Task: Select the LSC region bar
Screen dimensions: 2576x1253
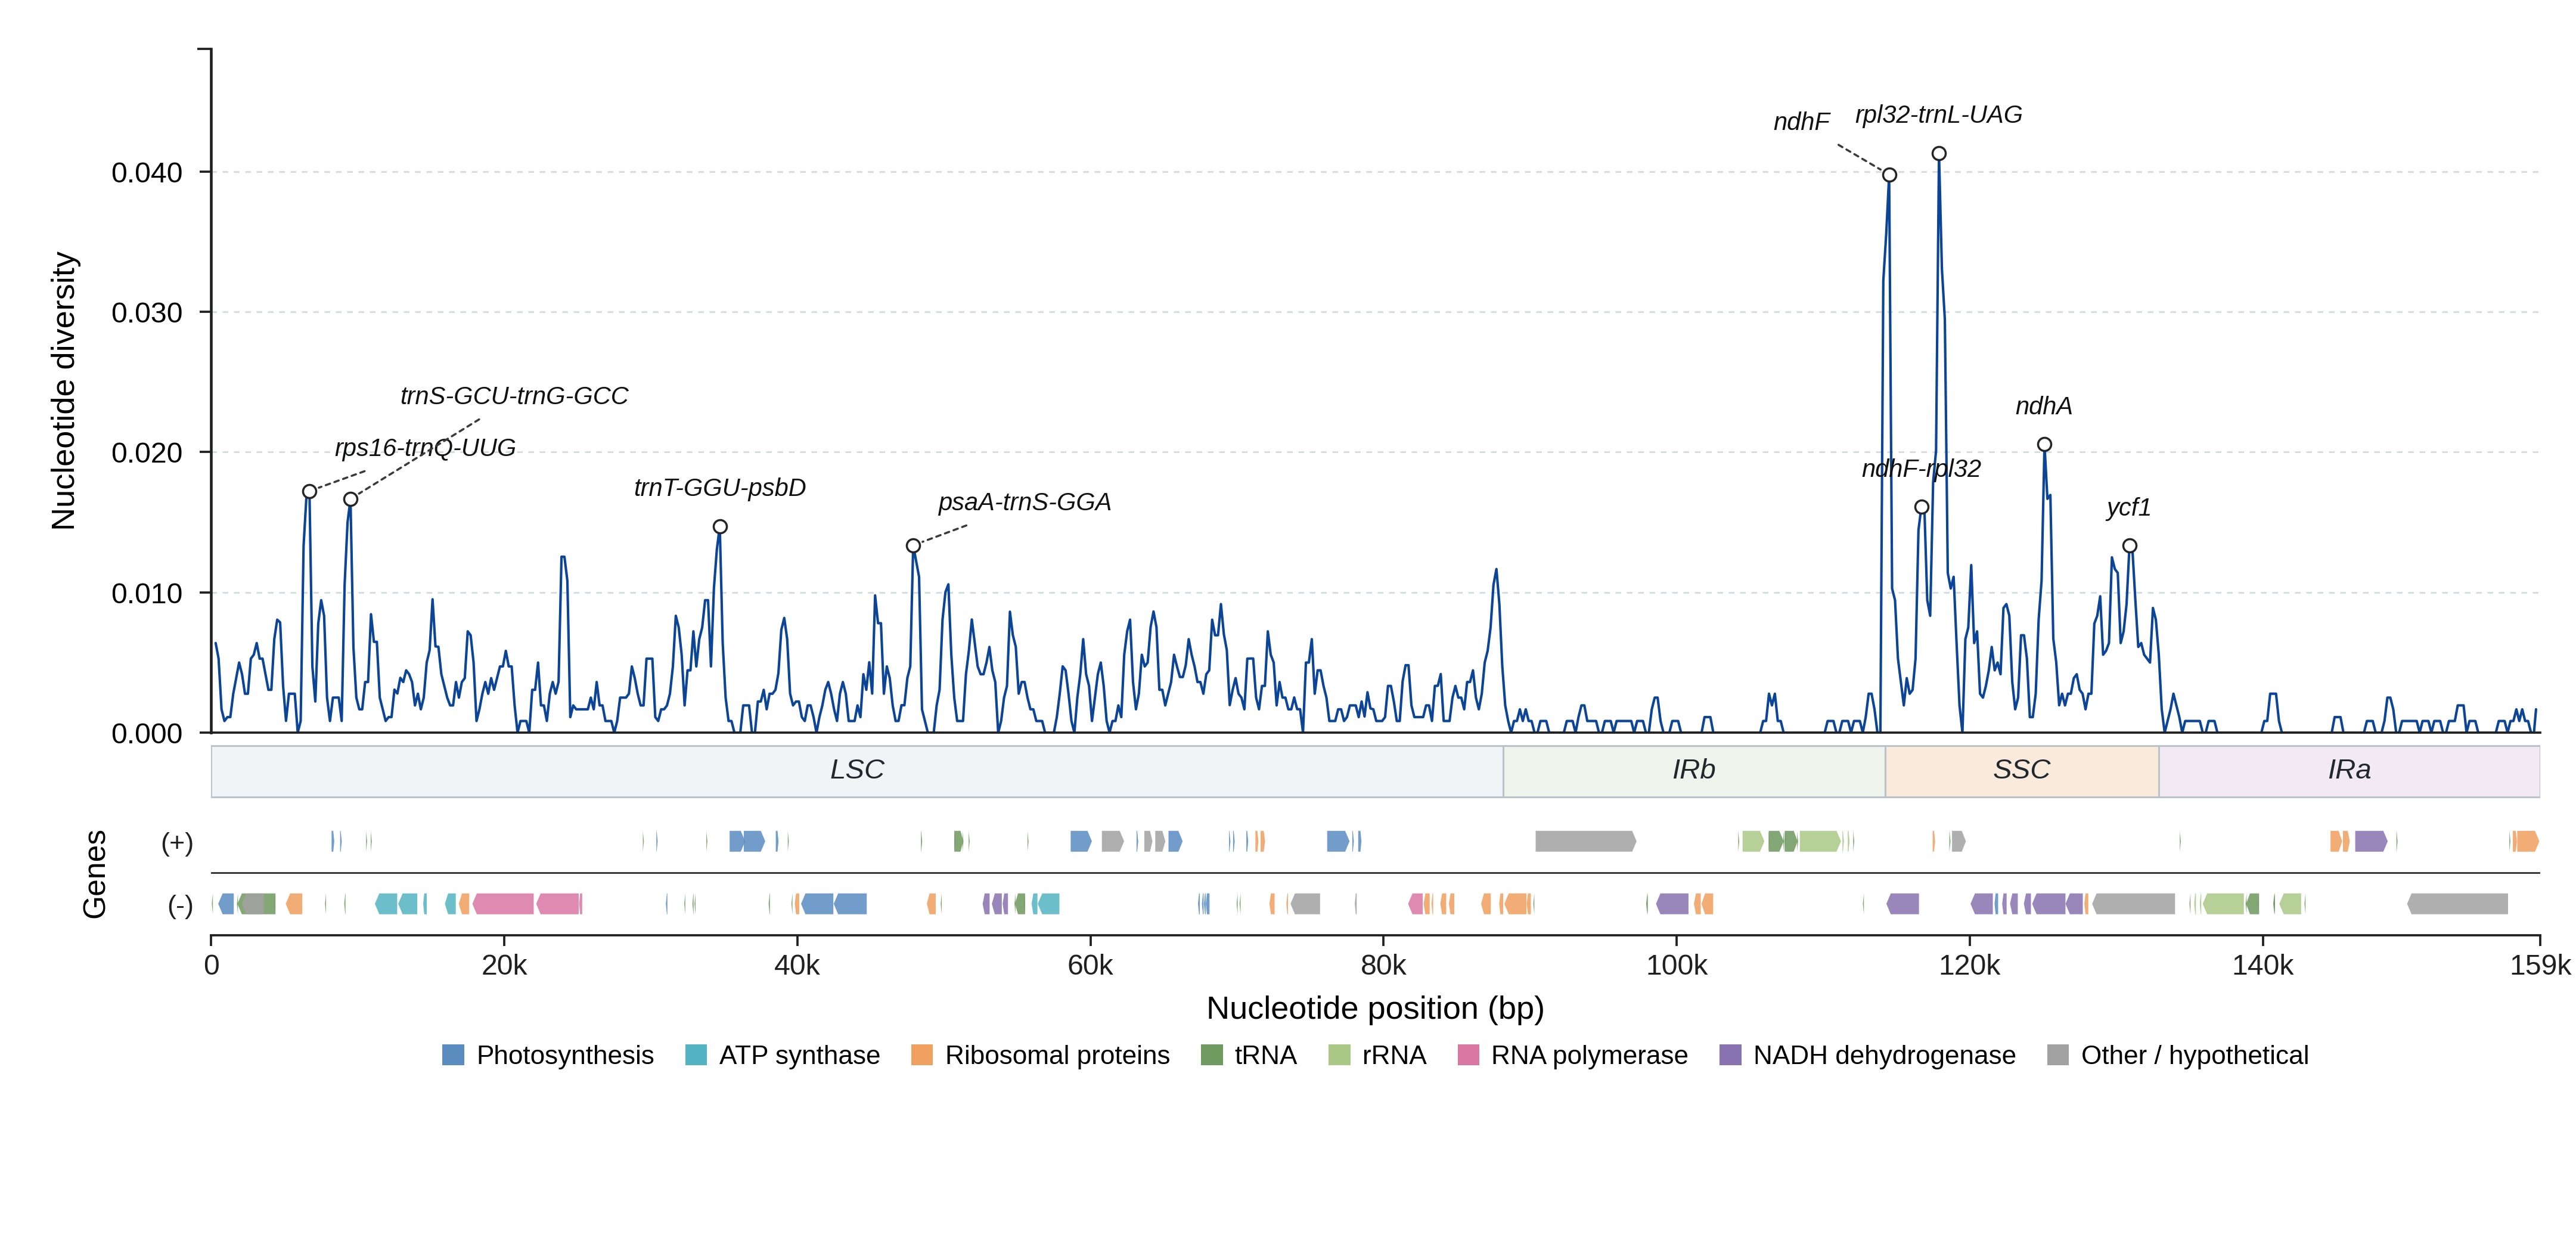Action: tap(857, 771)
